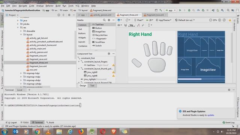Click the zoom to fit screen icon
240x135 pixels.
224,20
